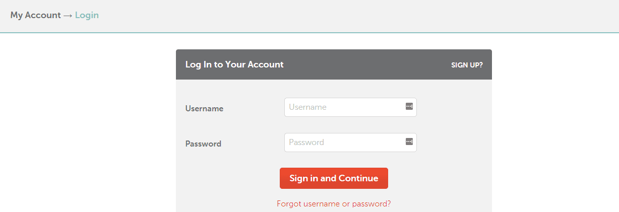Place cursor on the Username placeholder text

point(307,107)
